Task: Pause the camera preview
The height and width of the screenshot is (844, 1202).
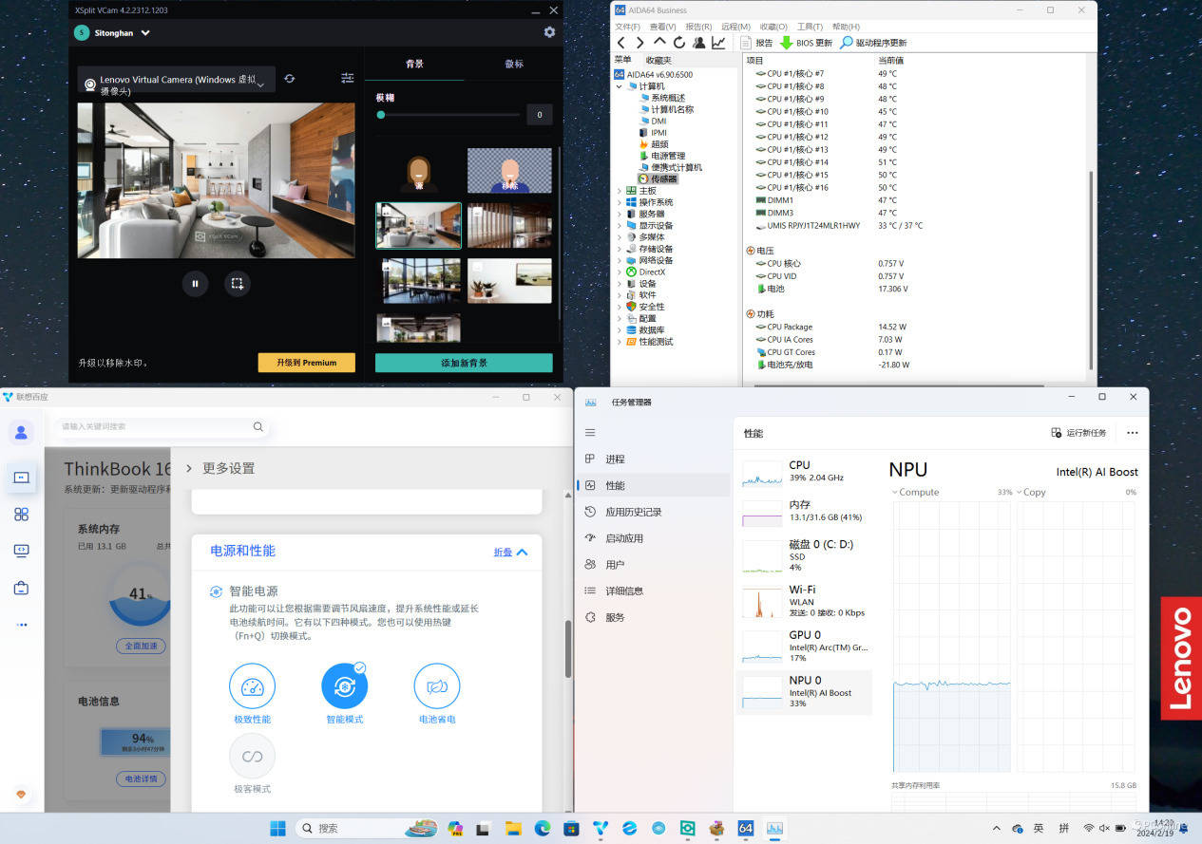Action: 195,283
